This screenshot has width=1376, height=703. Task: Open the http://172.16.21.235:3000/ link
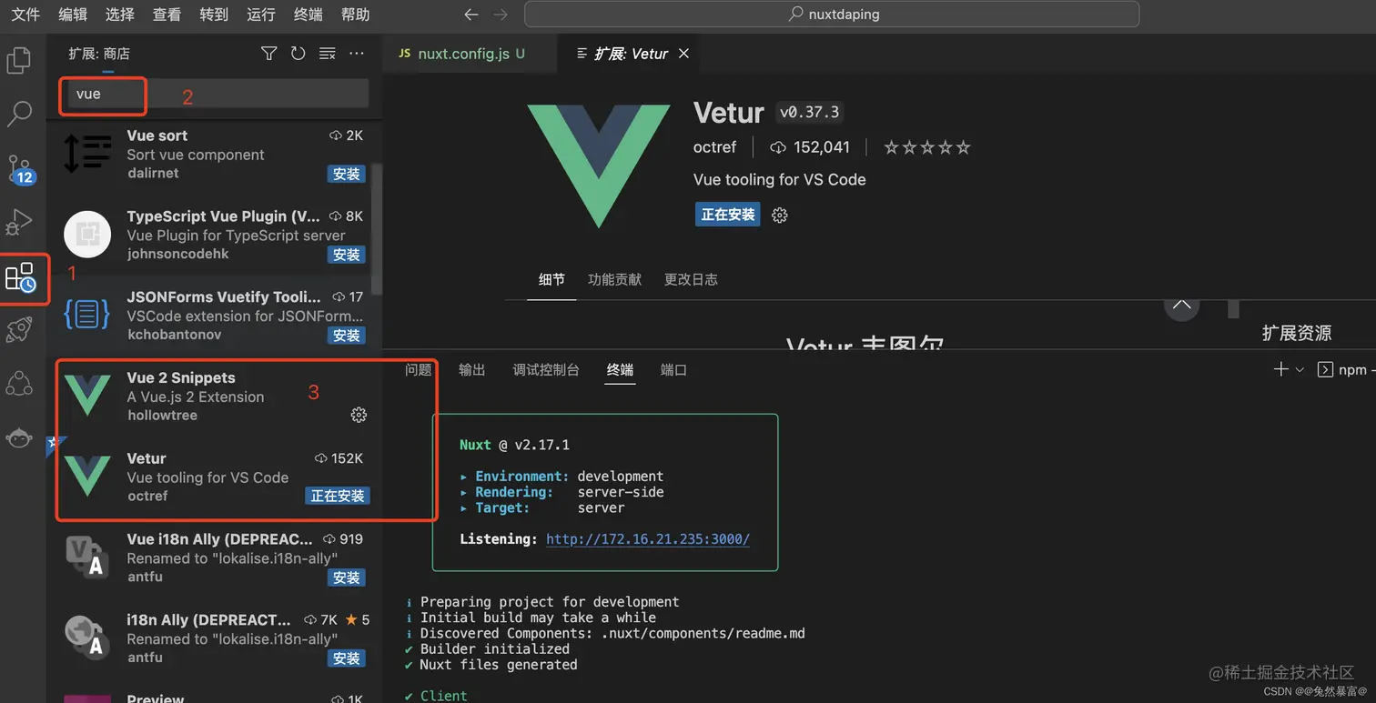coord(648,539)
